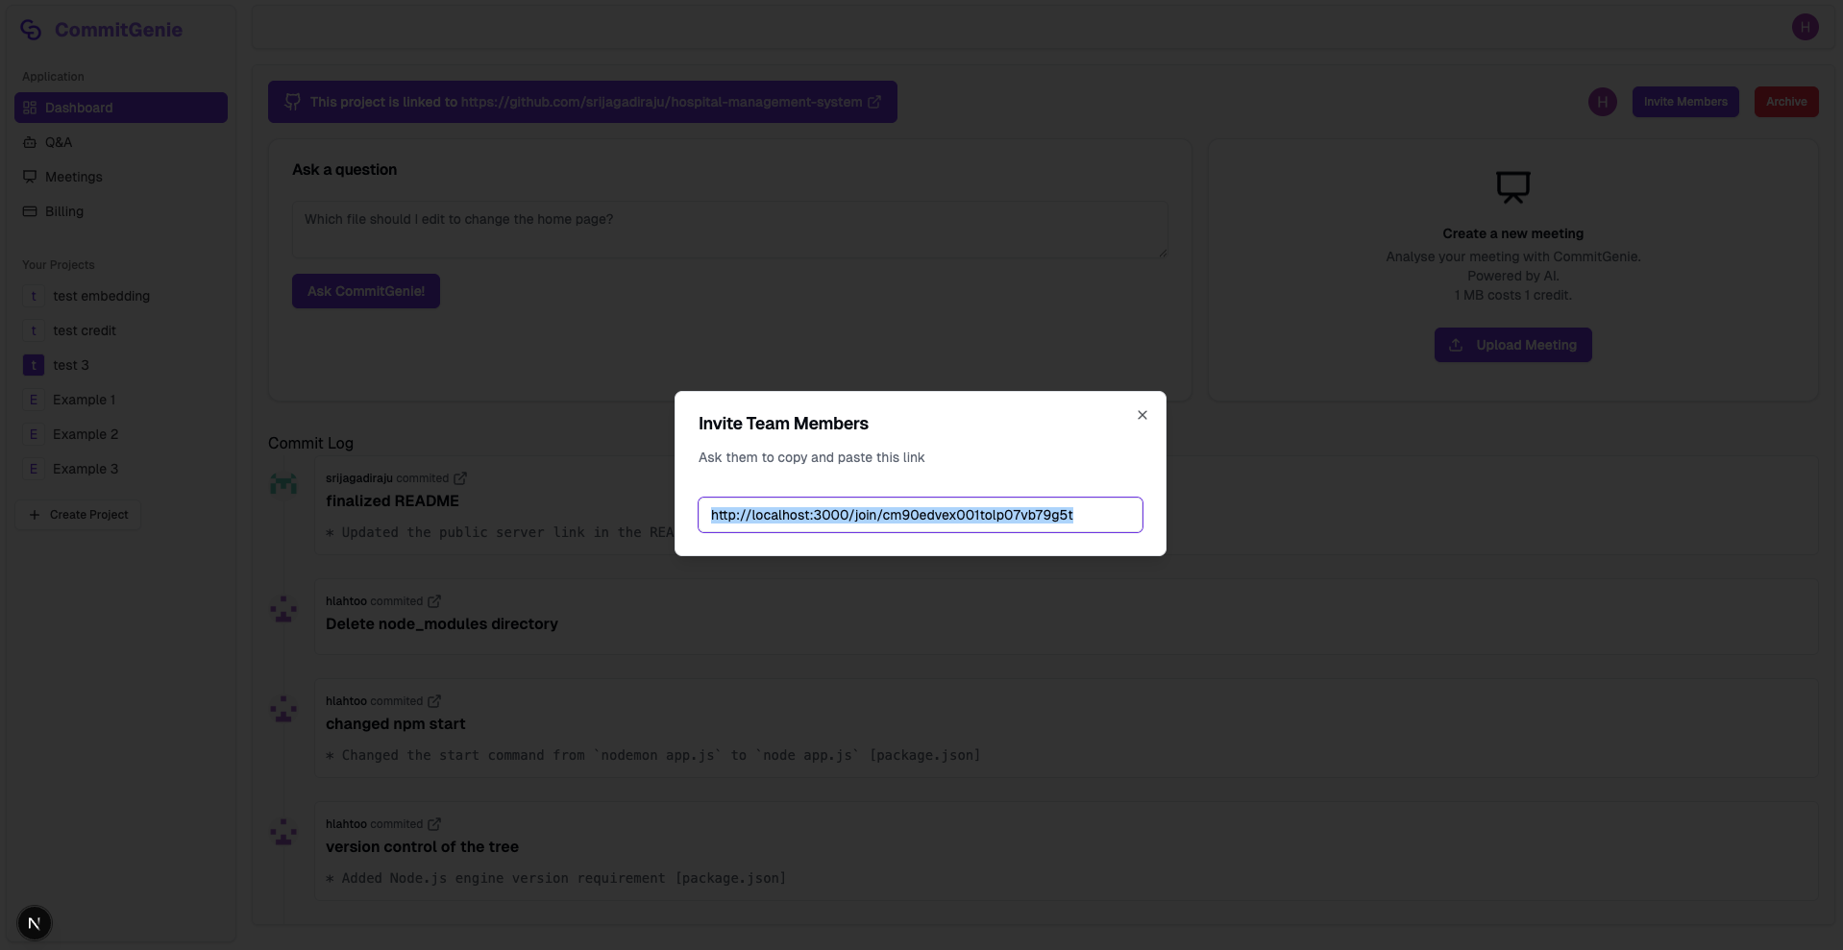The height and width of the screenshot is (950, 1843).
Task: Click the srijagadiraju author name
Action: click(x=359, y=478)
